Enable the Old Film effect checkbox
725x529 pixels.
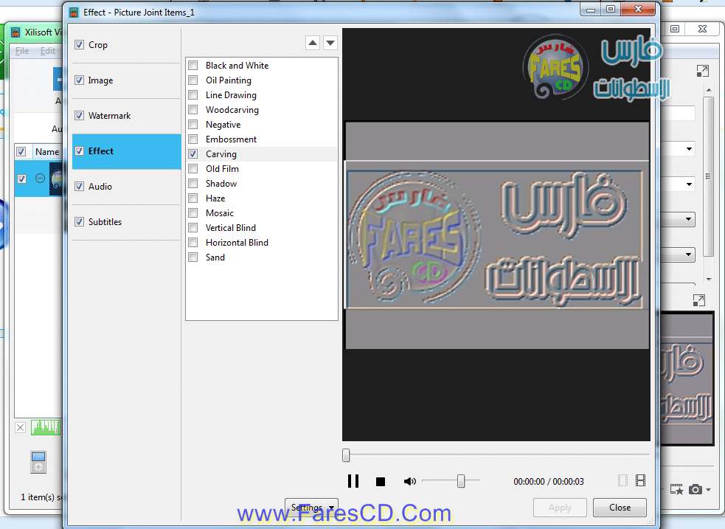pos(193,169)
